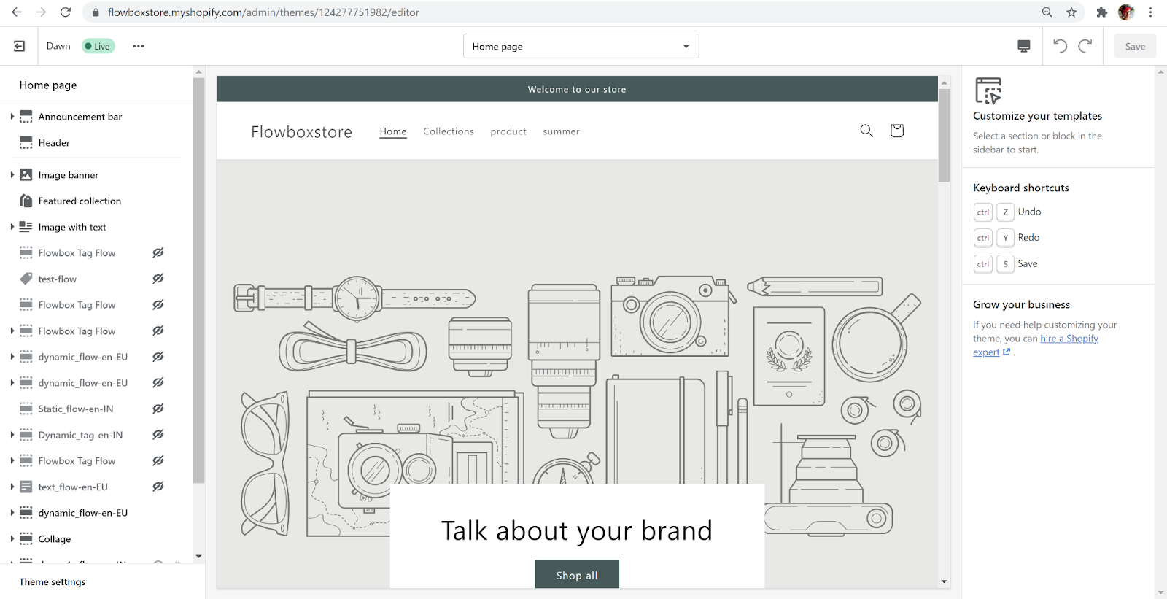Click the Shop all button
This screenshot has height=599, width=1167.
tap(577, 574)
